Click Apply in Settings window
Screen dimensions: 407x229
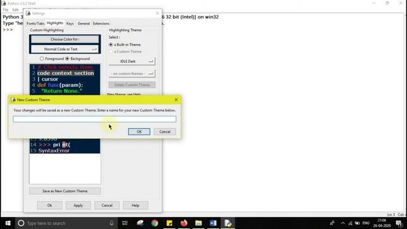78,205
